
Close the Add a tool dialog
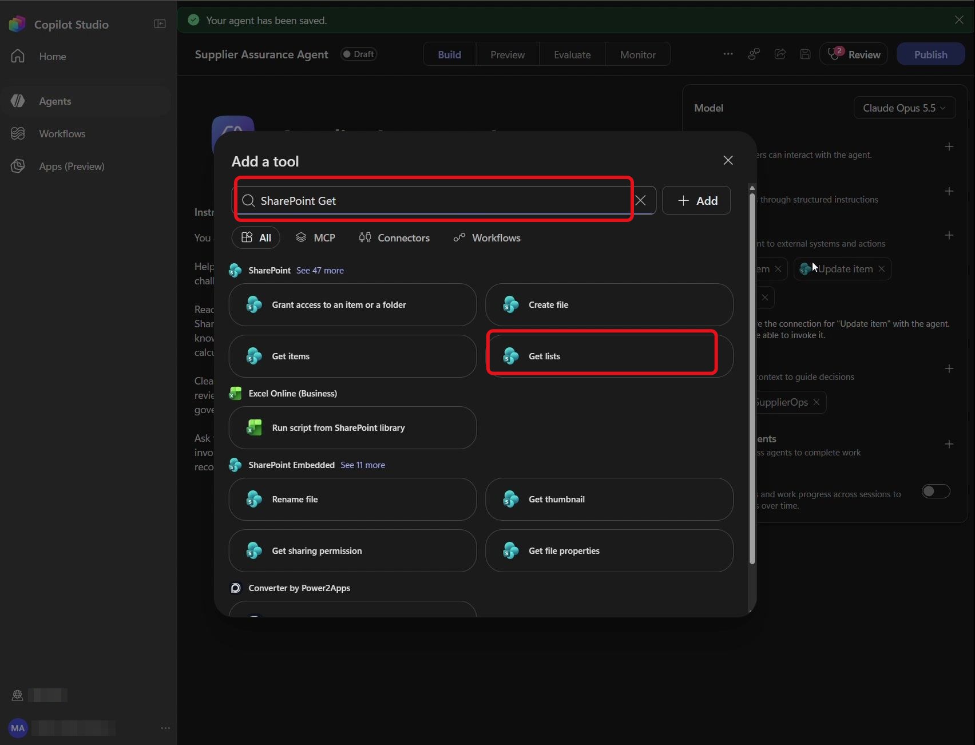click(728, 160)
